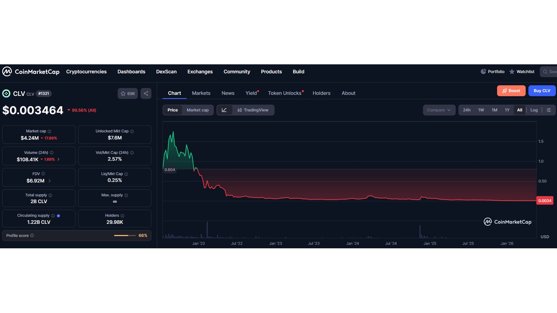557x313 pixels.
Task: Open the Cryptocurrencies menu
Action: [x=86, y=72]
